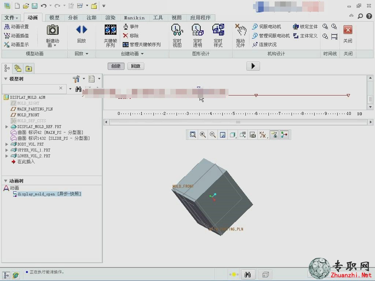Switch to the 模型 tab
The image size is (375, 281).
coord(54,18)
